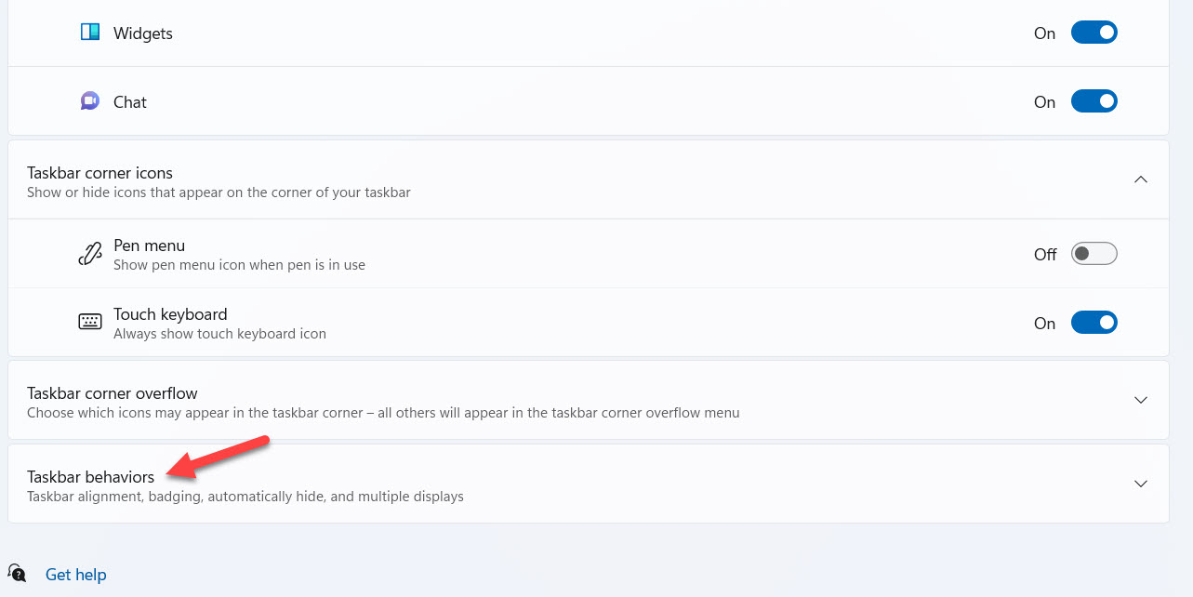Disable the Chat toggle switch
Screen dimensions: 1193x597
tap(1094, 101)
